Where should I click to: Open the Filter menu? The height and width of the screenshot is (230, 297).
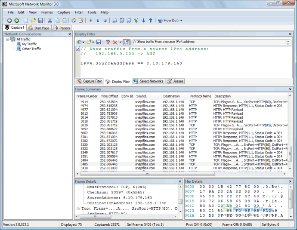click(x=79, y=12)
